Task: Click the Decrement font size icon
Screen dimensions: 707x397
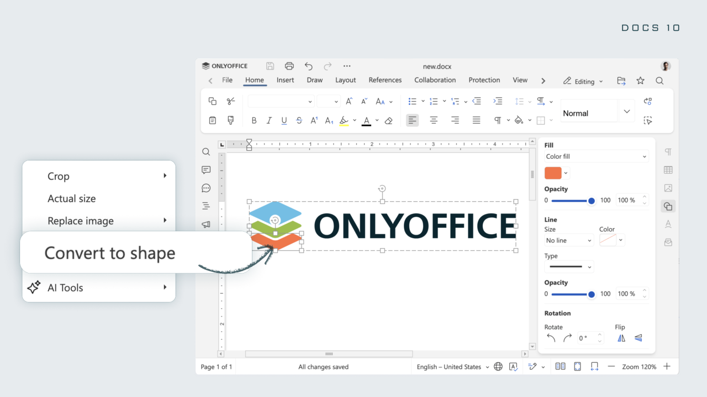Action: click(x=365, y=101)
